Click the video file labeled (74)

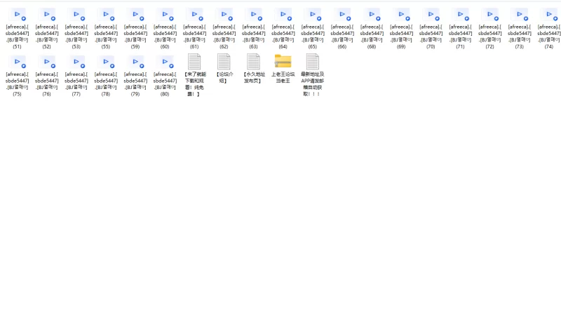coord(549,29)
